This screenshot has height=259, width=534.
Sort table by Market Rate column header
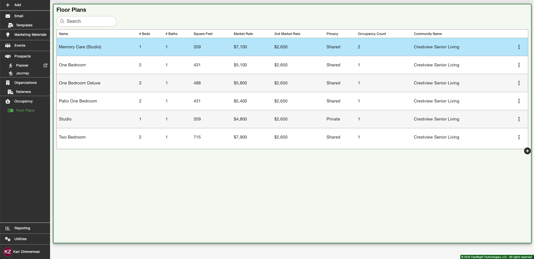click(x=243, y=34)
